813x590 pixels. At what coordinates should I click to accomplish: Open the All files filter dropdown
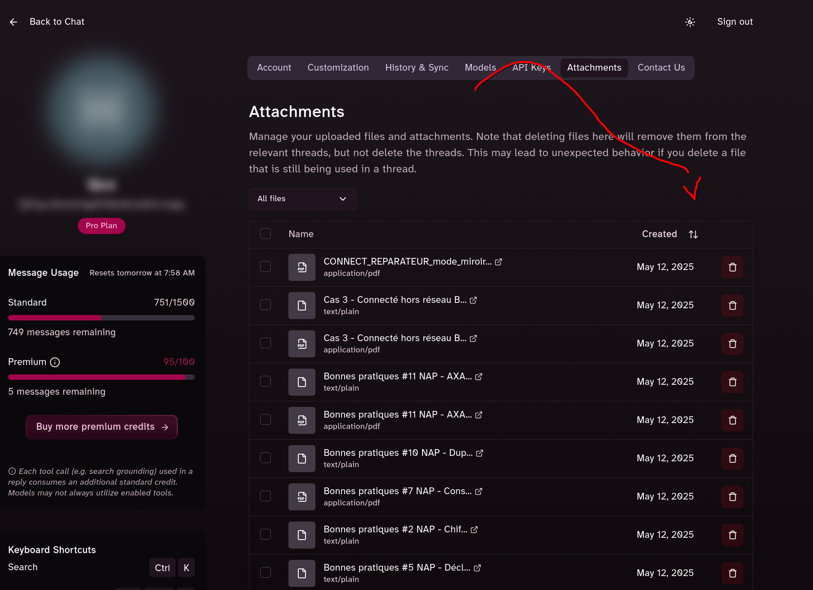pos(303,199)
